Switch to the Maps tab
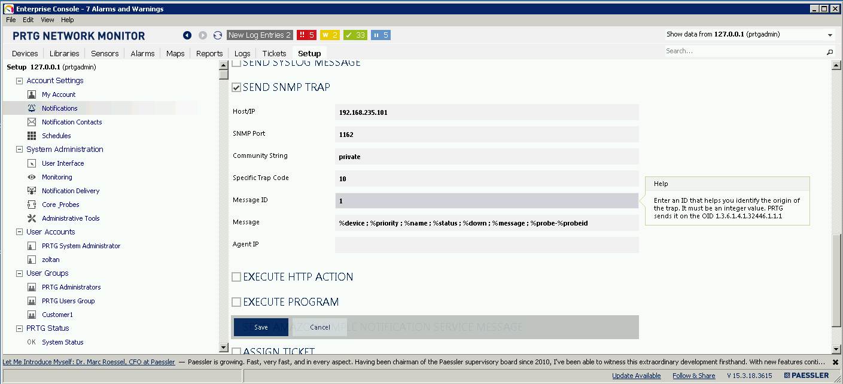 tap(175, 53)
